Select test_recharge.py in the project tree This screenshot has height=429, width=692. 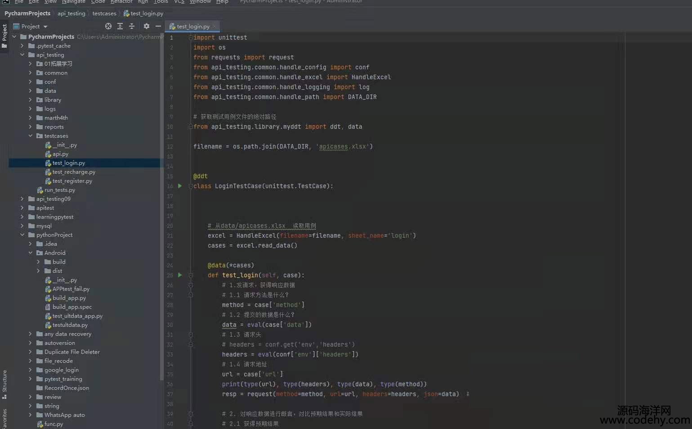click(x=74, y=172)
